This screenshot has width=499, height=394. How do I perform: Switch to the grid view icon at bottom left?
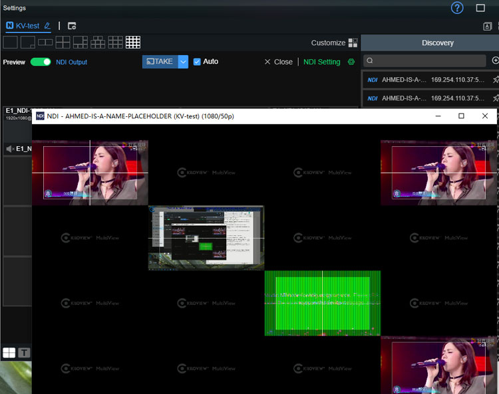[9, 352]
